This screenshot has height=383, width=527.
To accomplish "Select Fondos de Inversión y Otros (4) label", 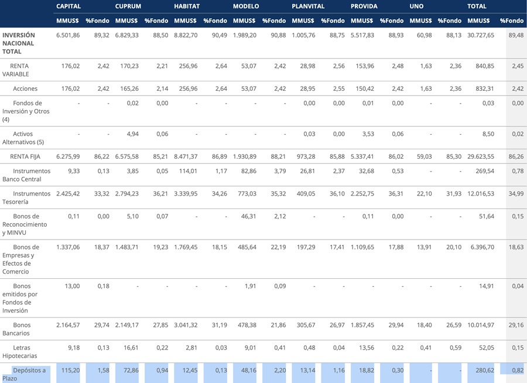I will click(26, 111).
